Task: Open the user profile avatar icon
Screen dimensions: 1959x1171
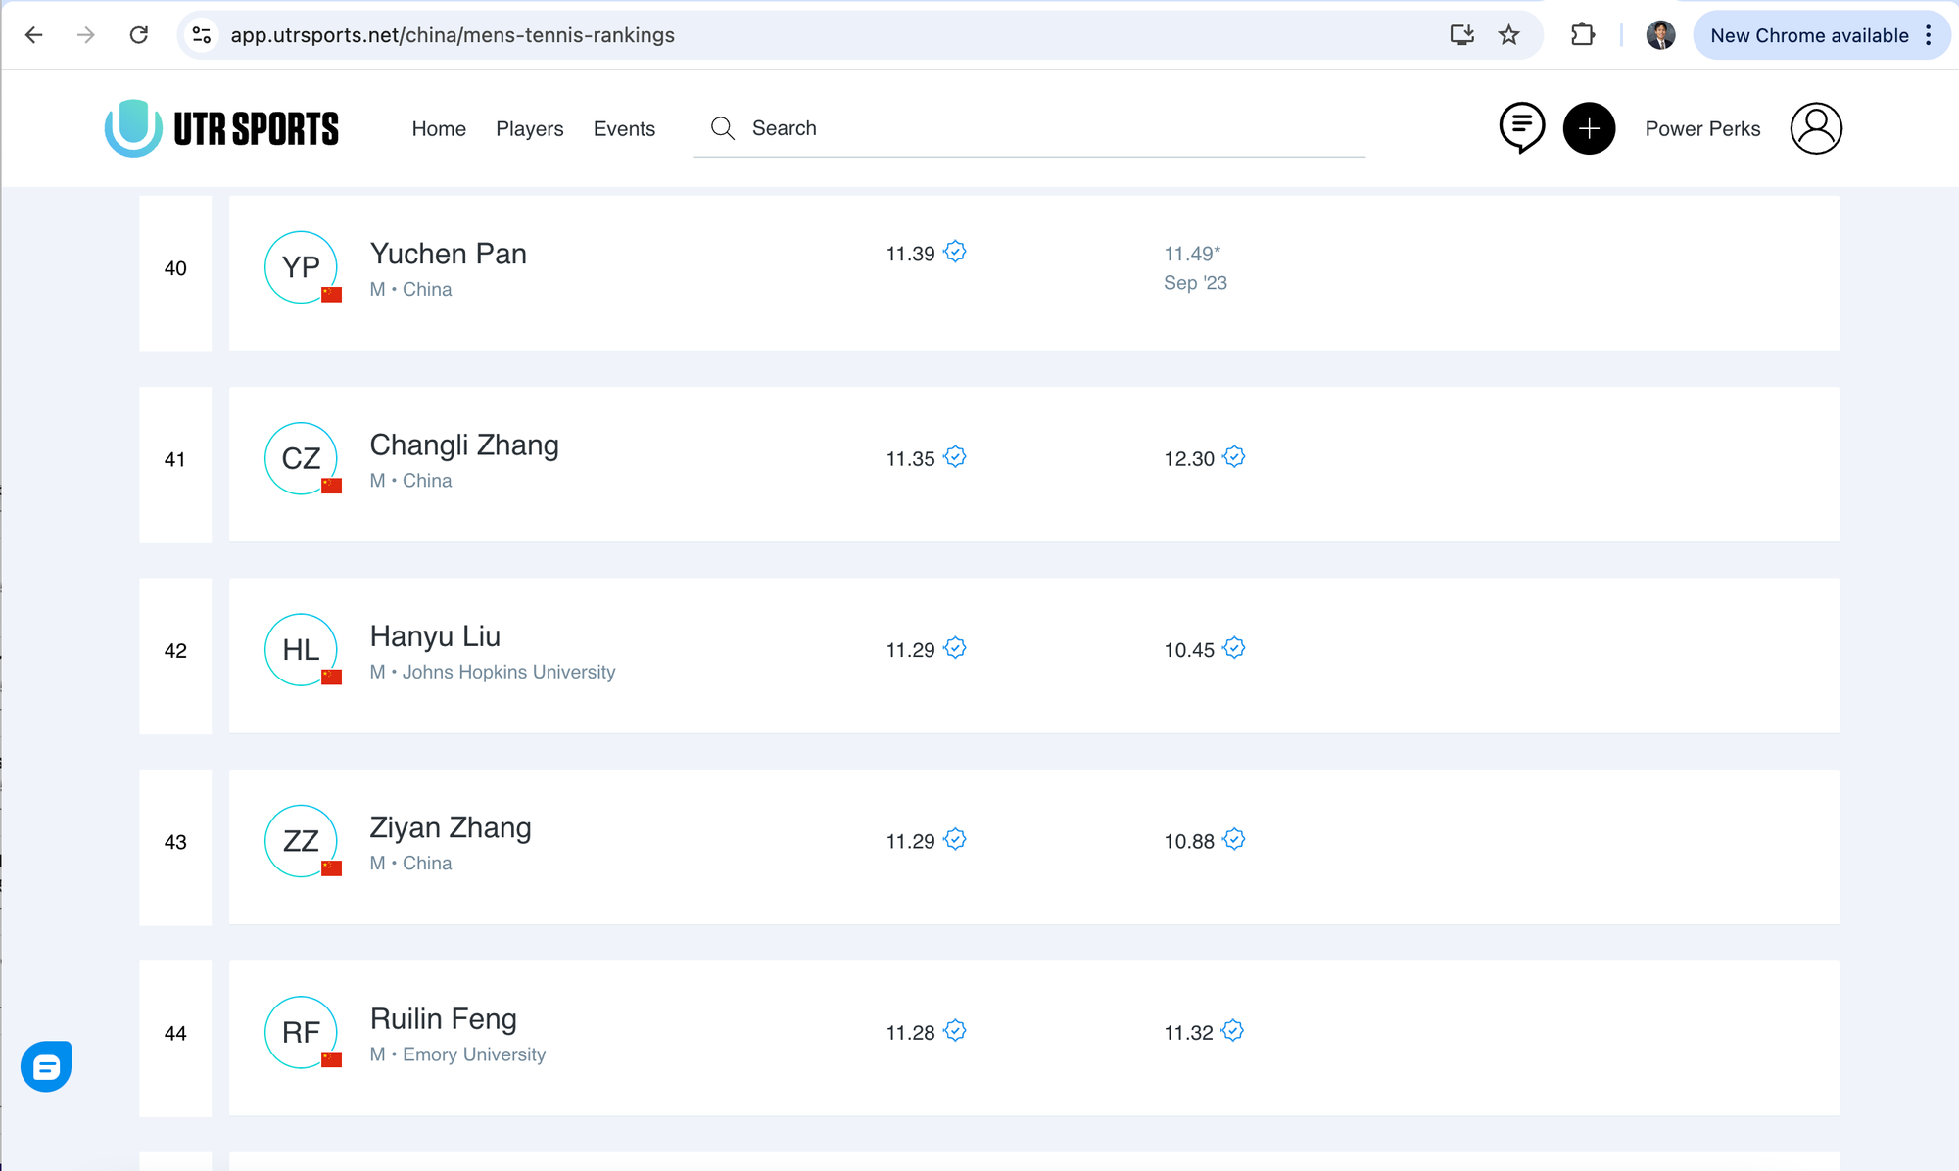Action: click(1816, 128)
